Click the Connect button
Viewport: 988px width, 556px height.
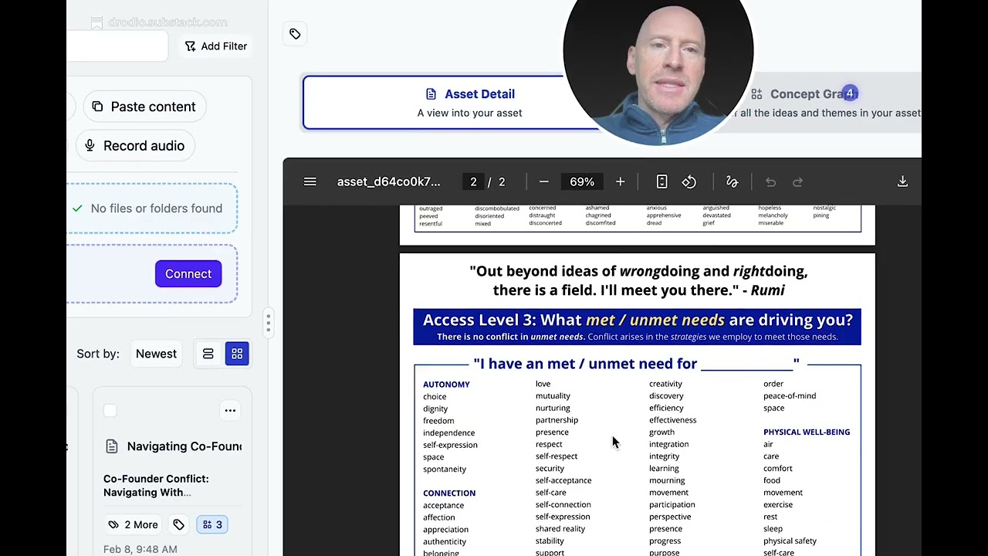coord(188,274)
